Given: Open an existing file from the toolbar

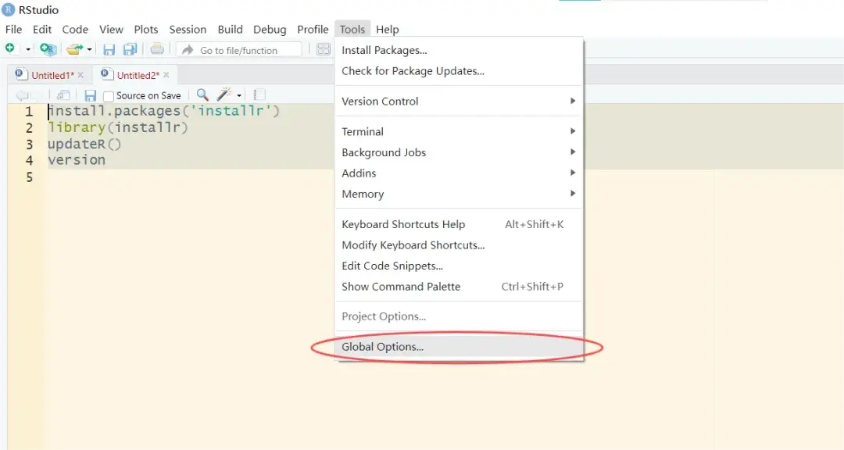Looking at the screenshot, I should tap(73, 48).
